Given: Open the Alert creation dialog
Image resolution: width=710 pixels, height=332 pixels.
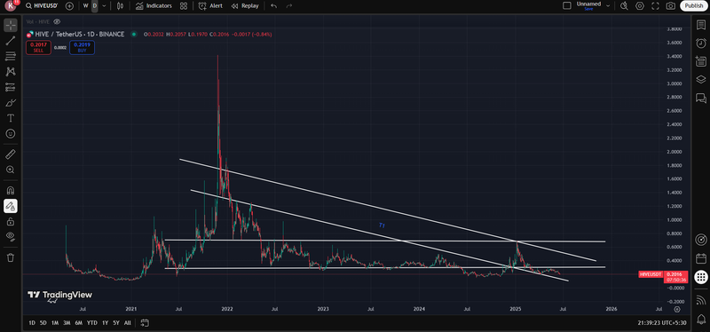Looking at the screenshot, I should point(210,6).
